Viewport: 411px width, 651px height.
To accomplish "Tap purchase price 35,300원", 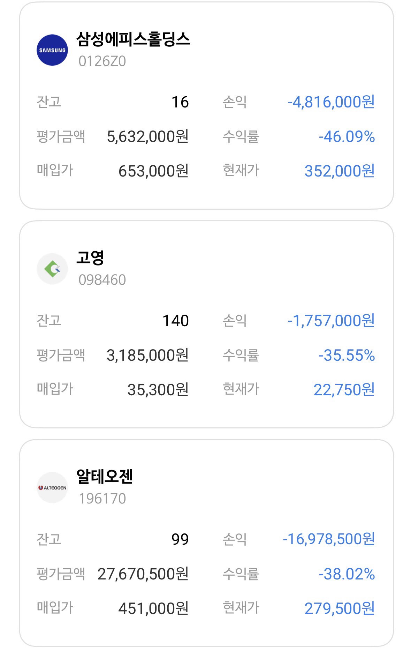I will (x=158, y=390).
